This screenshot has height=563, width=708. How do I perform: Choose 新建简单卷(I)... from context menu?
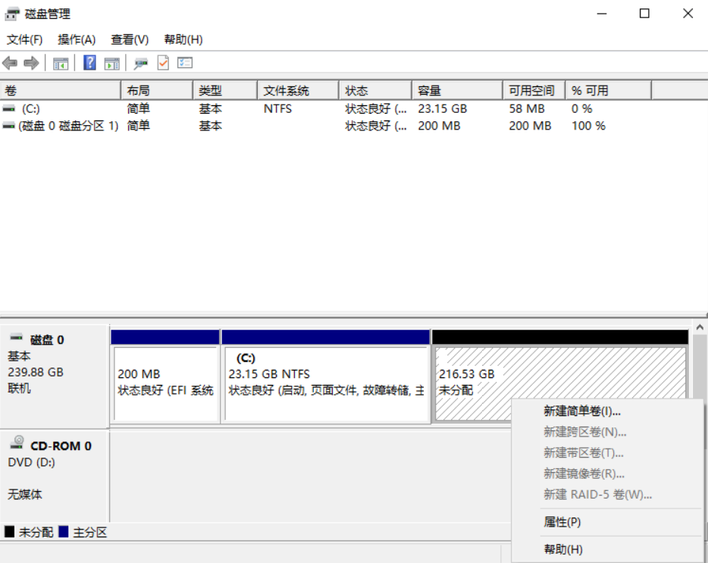click(x=581, y=411)
